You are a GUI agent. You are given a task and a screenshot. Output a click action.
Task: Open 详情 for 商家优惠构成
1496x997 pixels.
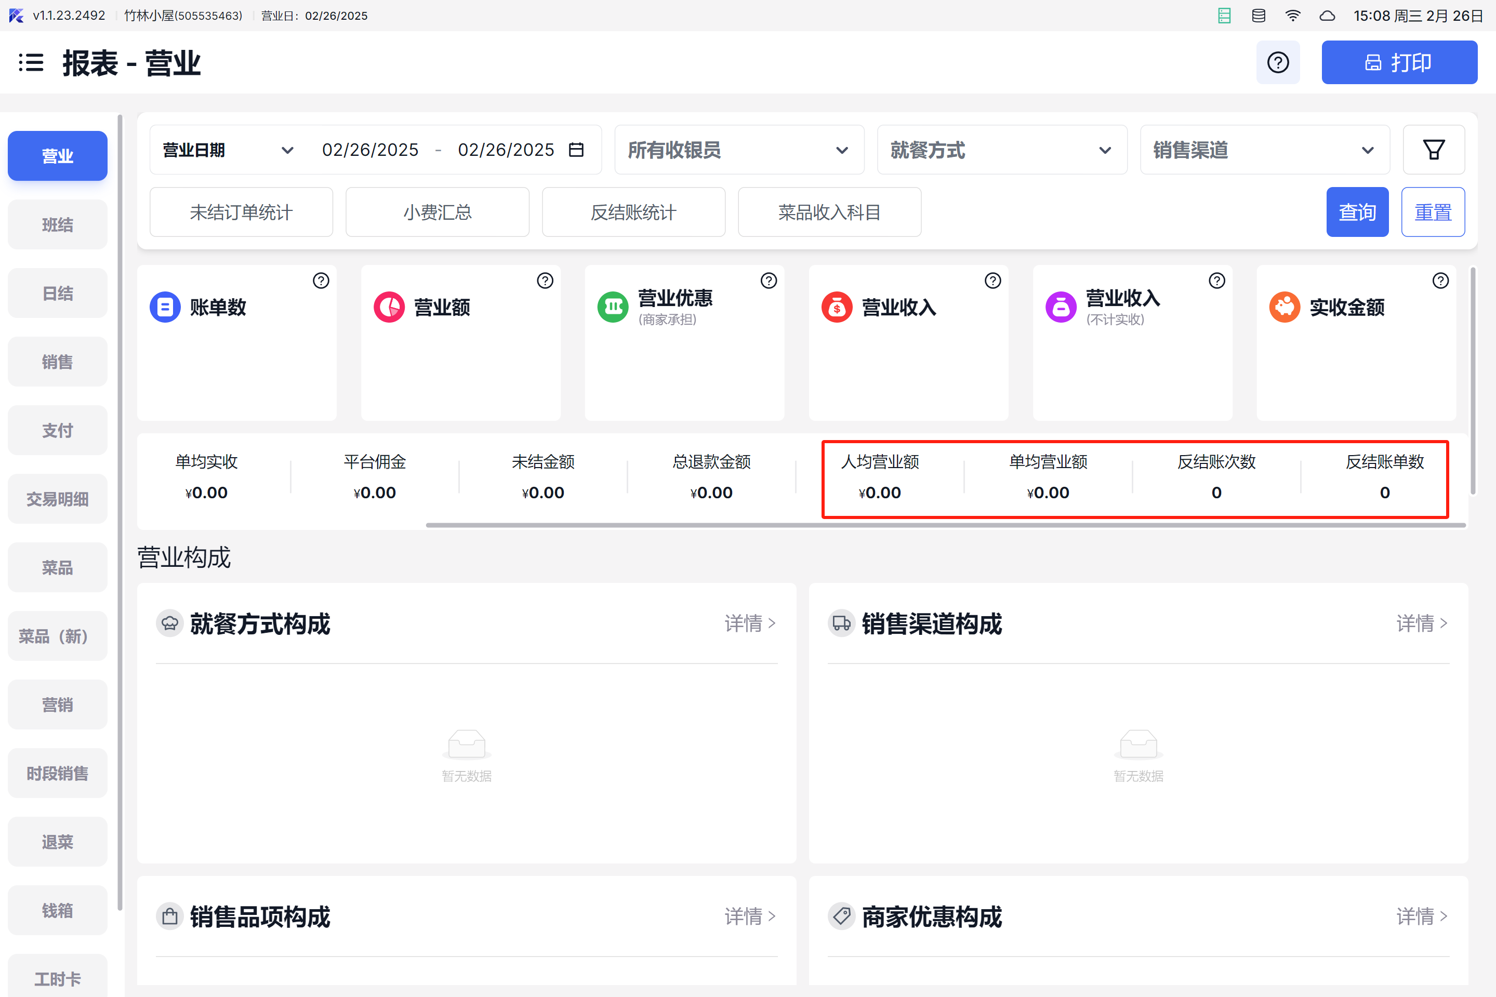[1422, 916]
